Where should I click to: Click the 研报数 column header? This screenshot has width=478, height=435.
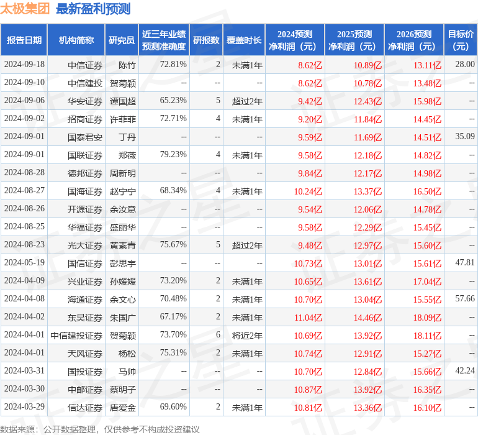tap(206, 40)
